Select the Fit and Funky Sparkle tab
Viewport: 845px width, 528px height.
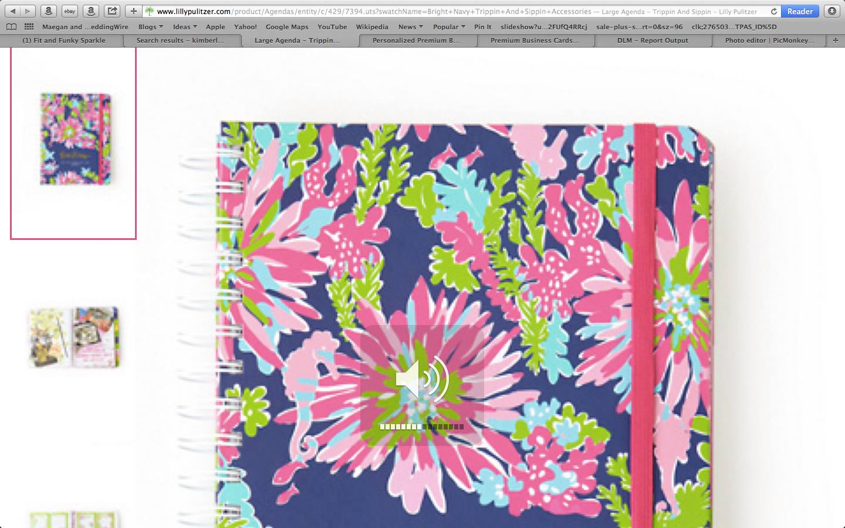63,40
